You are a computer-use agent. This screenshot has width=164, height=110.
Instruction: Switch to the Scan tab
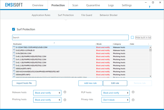click(x=75, y=5)
